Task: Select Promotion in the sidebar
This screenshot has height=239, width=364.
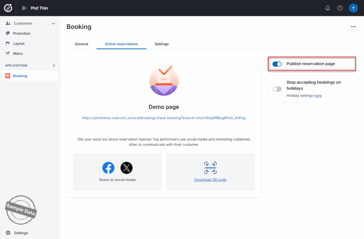Action: pos(22,33)
